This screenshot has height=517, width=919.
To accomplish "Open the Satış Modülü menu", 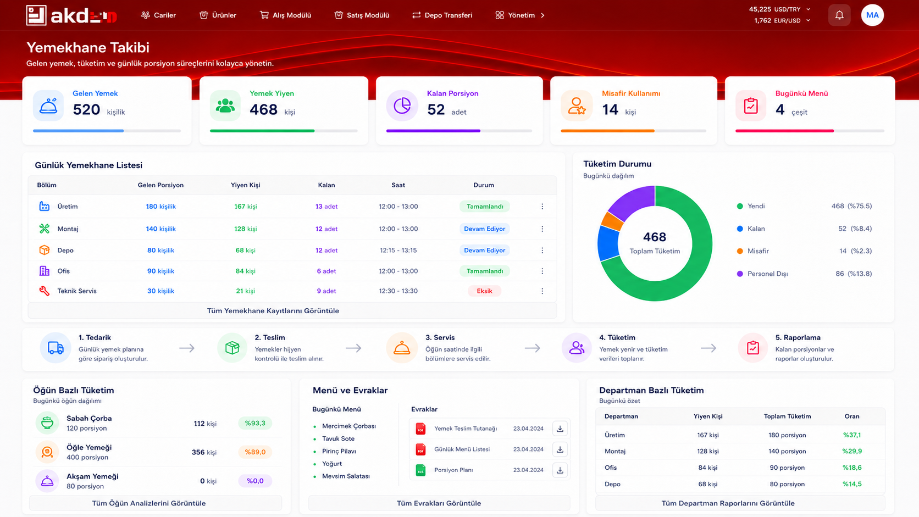I will [x=362, y=15].
